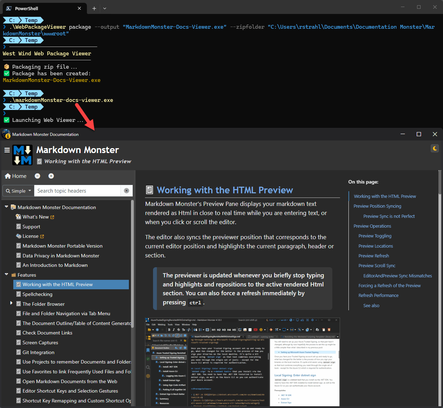
Task: Jump to Preview Locations section
Action: (375, 246)
